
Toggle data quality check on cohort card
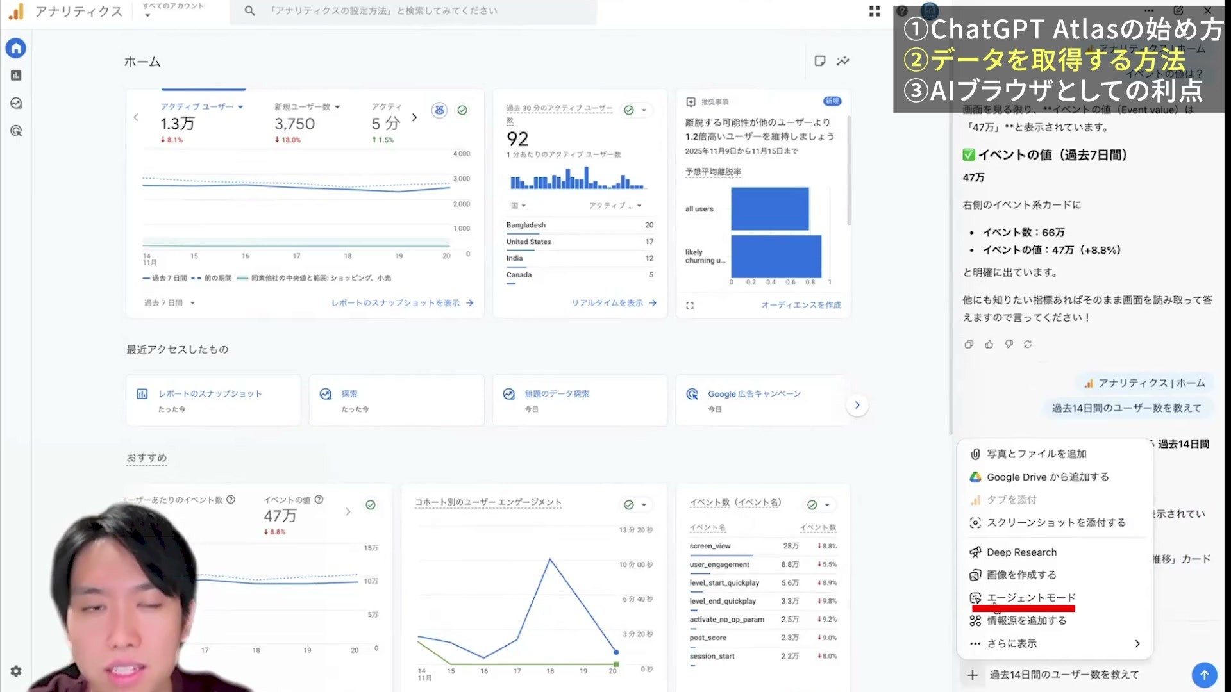pos(635,505)
